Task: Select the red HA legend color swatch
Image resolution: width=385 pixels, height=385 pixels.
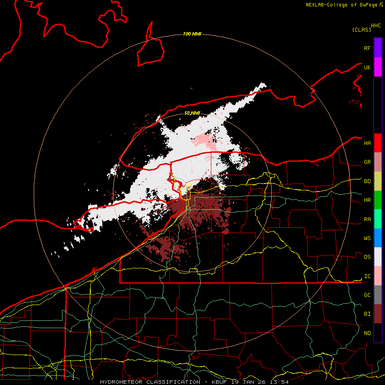Action: point(378,143)
